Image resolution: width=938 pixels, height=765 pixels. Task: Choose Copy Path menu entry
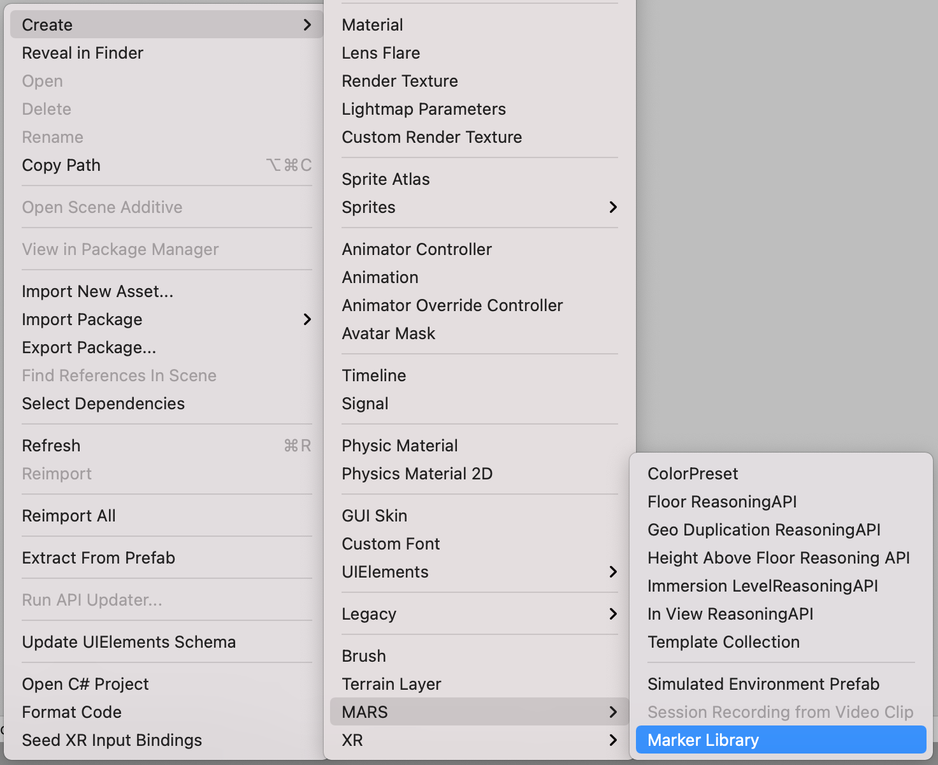(x=61, y=165)
